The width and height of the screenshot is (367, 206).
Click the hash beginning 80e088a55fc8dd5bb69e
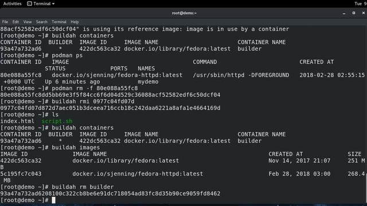click(x=110, y=95)
